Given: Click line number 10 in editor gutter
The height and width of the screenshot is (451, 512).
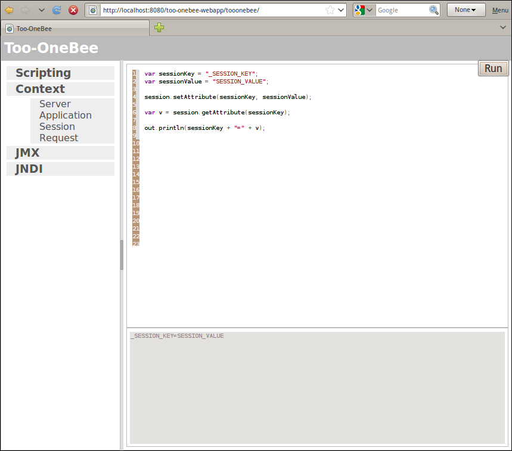Looking at the screenshot, I should click(x=136, y=143).
